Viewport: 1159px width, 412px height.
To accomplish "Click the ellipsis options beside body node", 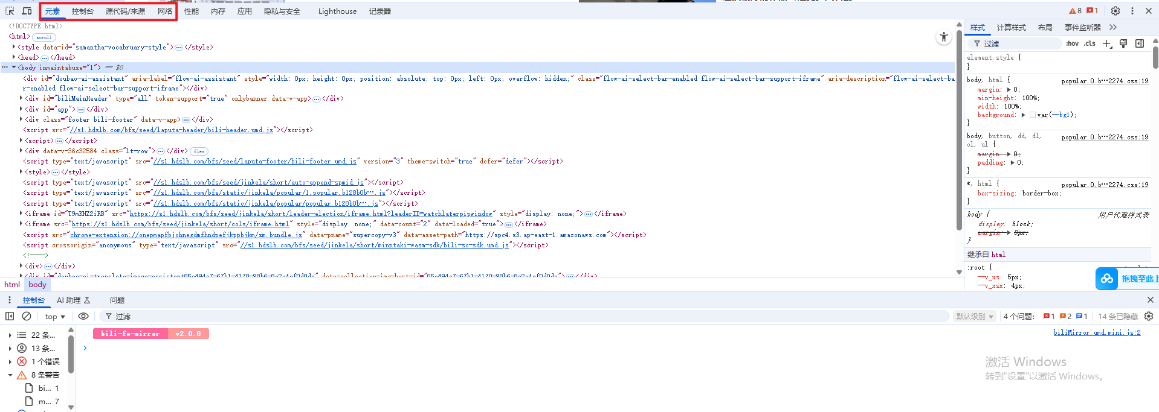I will (x=5, y=68).
